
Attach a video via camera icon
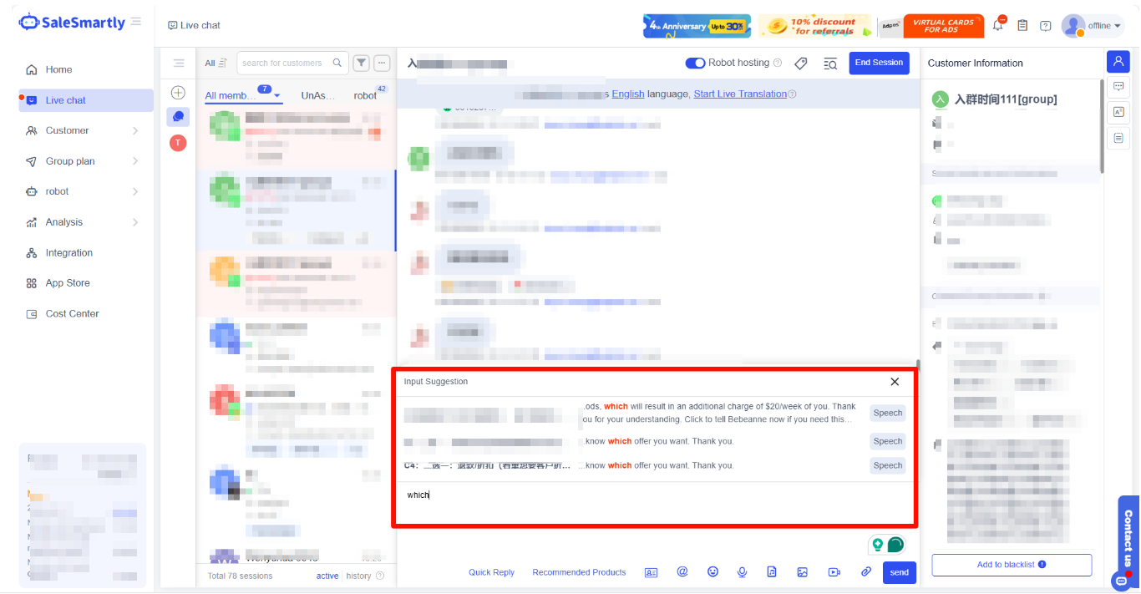coord(834,572)
